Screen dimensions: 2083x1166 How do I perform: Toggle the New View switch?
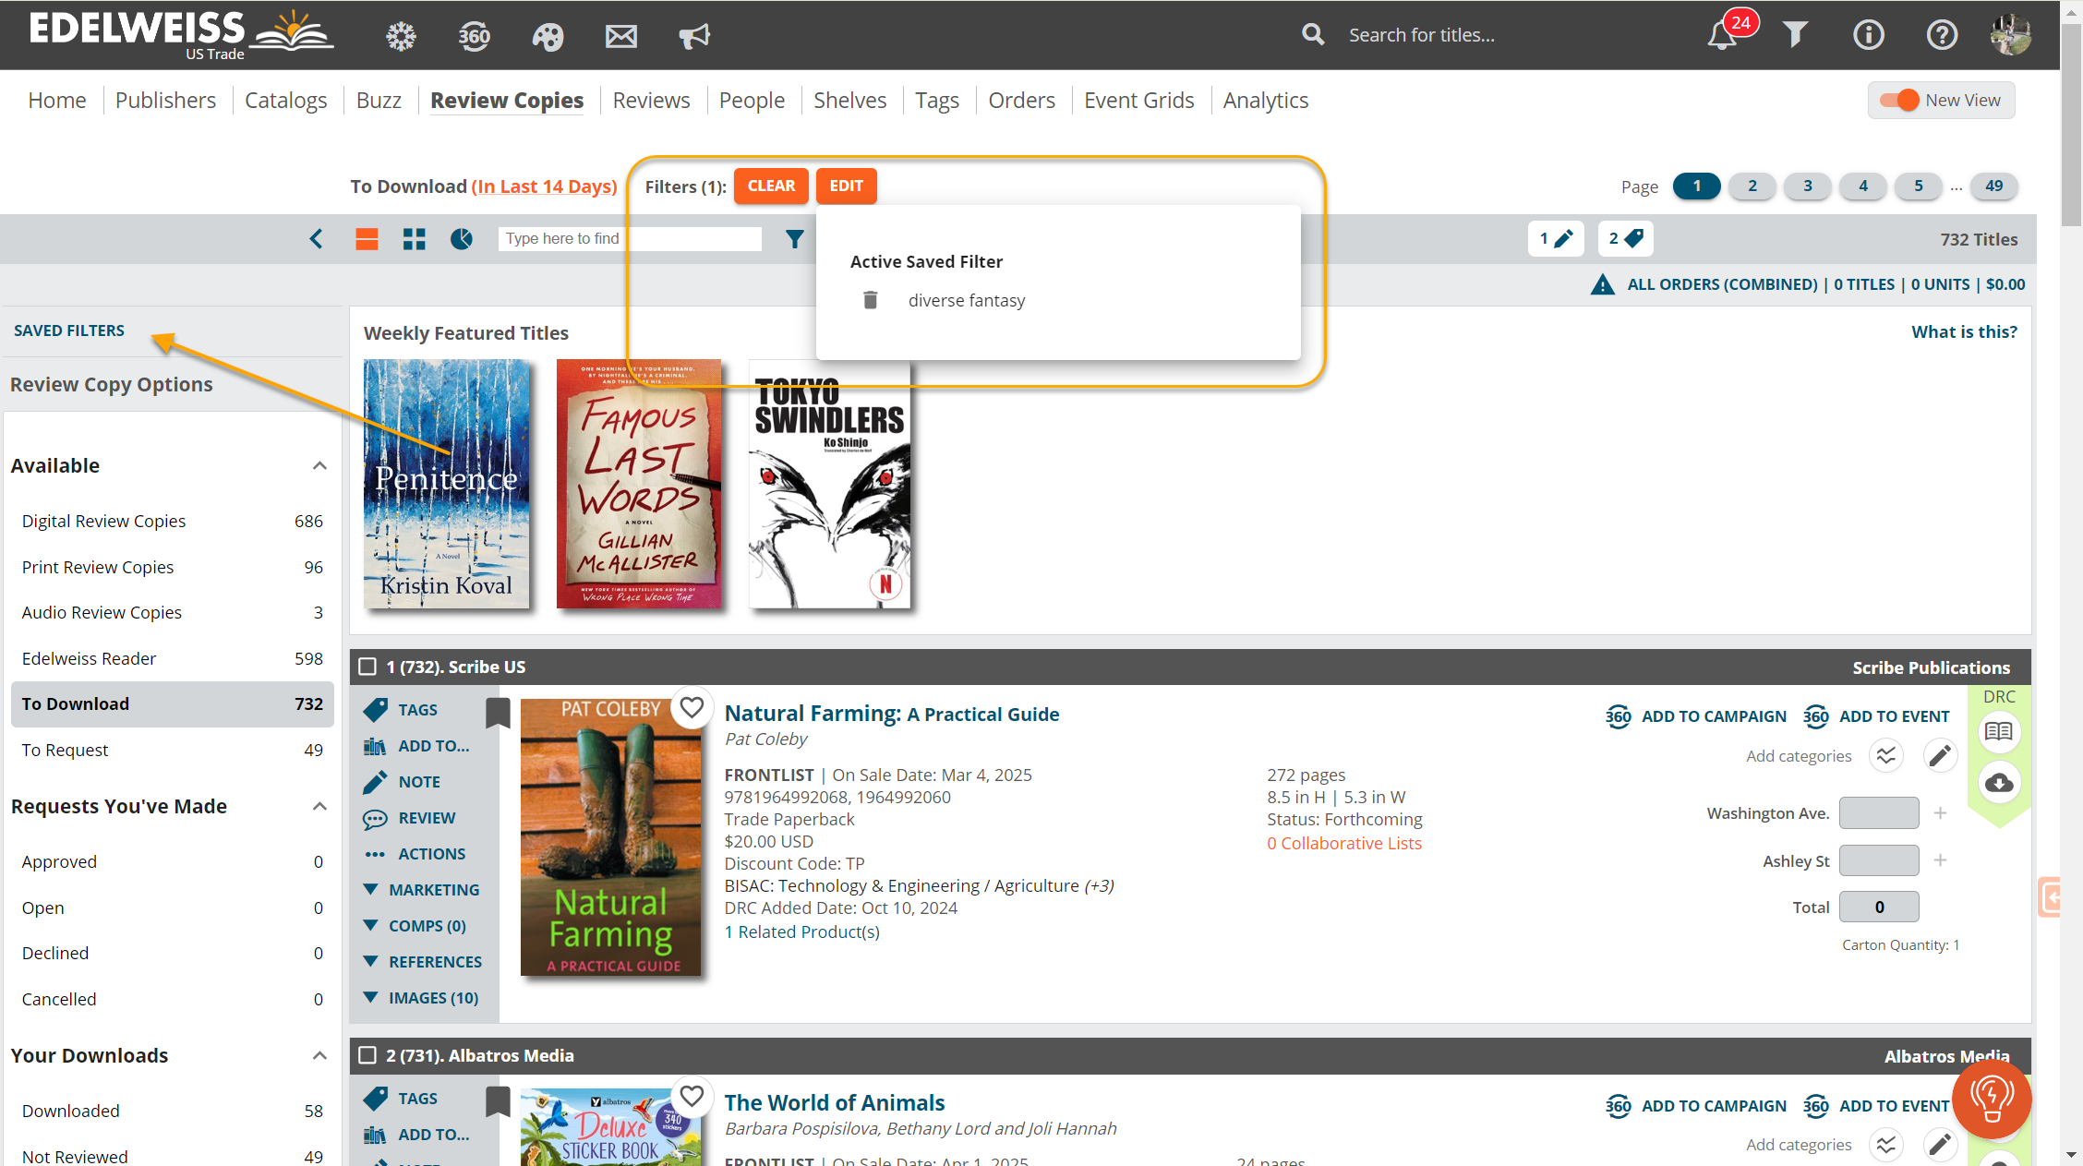coord(1899,100)
